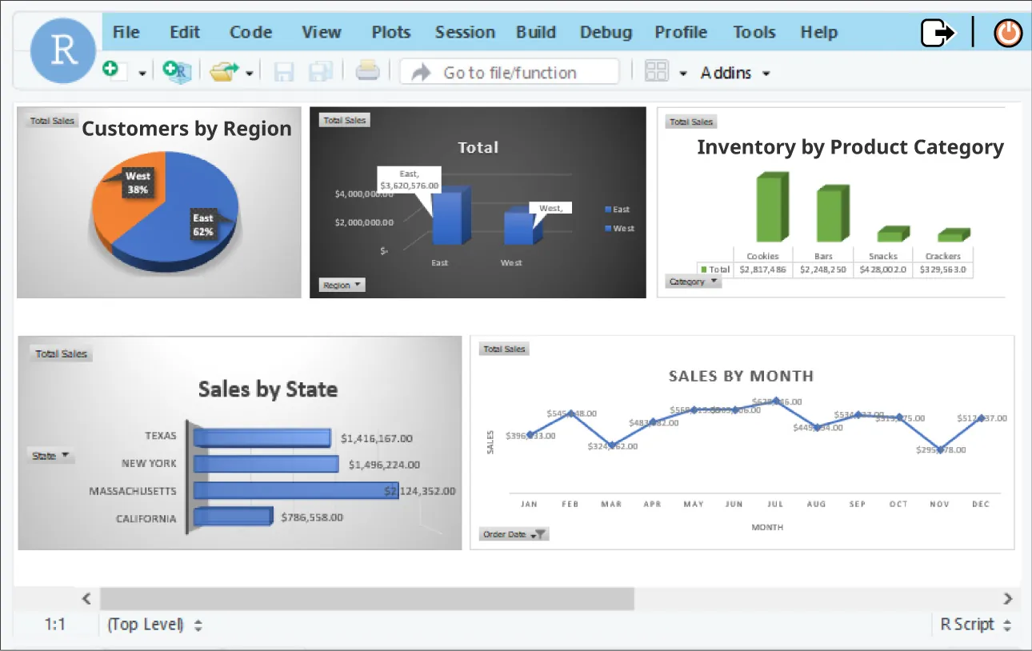Select the print current file icon

(x=367, y=71)
